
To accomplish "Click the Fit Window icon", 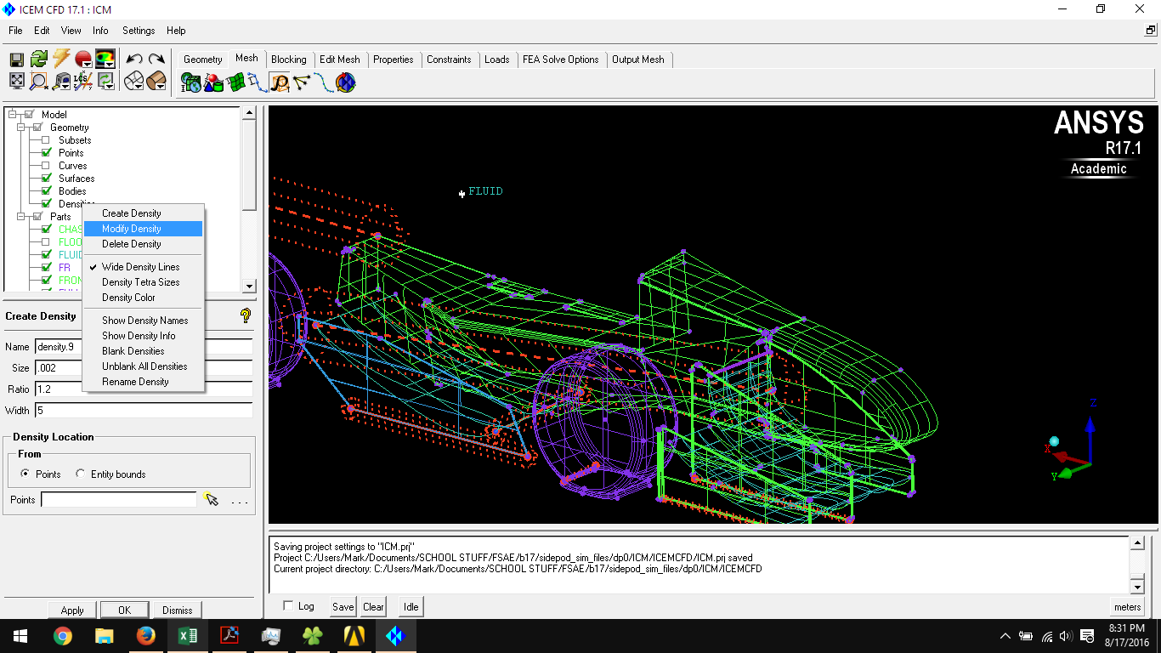I will click(x=17, y=81).
